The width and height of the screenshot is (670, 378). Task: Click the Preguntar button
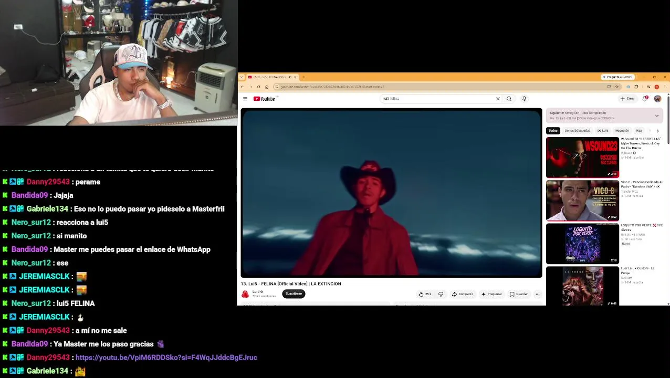491,294
